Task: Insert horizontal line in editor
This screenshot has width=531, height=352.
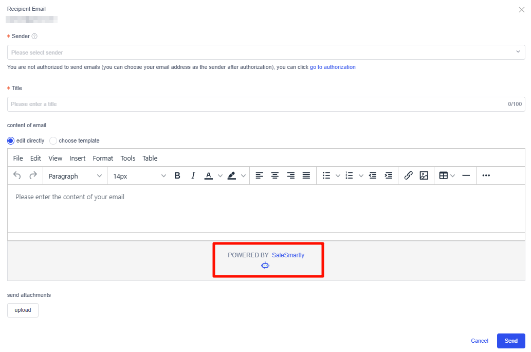Action: tap(466, 175)
